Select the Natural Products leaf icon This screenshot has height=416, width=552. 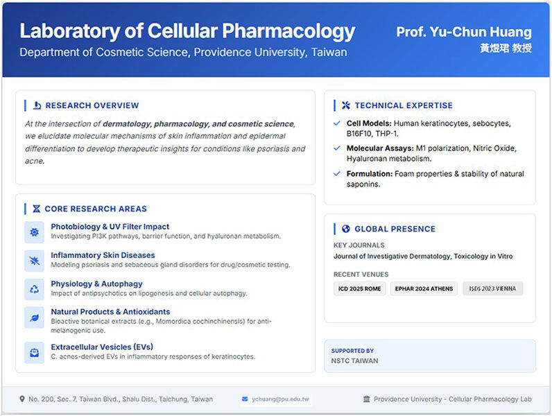point(34,317)
